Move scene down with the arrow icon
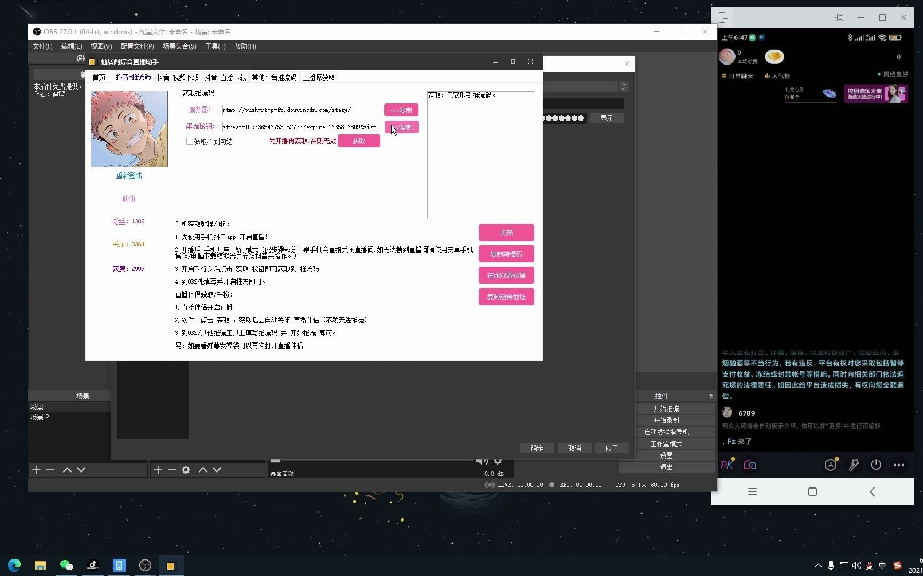This screenshot has height=576, width=923. click(x=81, y=470)
